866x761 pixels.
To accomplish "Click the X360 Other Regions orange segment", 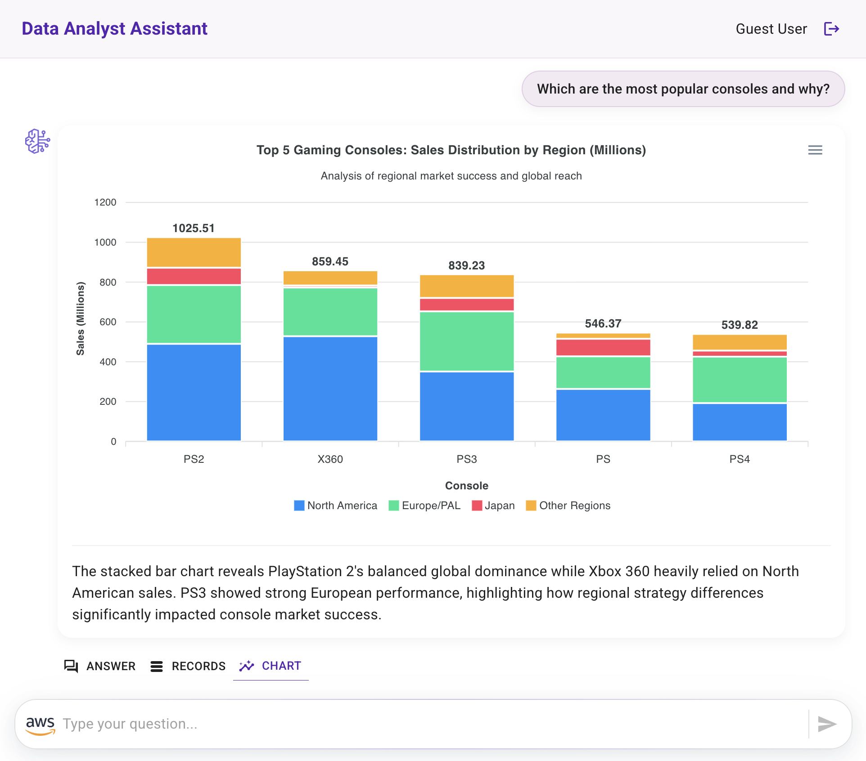I will 330,278.
